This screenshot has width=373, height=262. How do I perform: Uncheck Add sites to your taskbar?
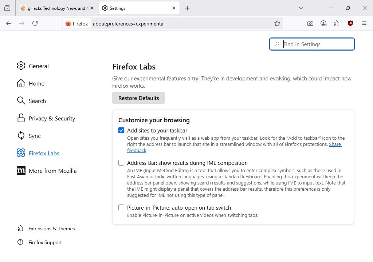[x=121, y=130]
